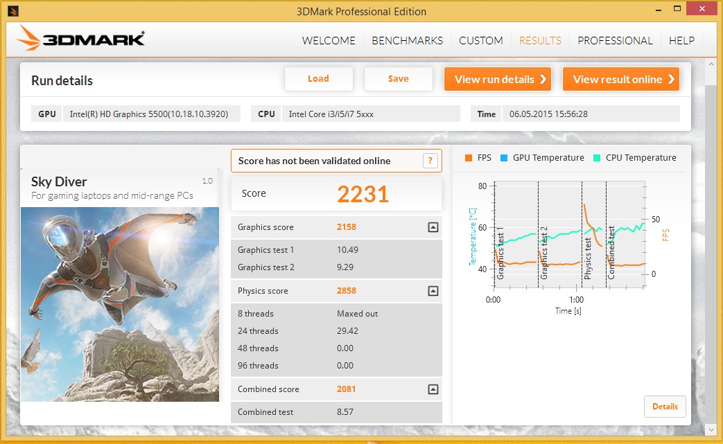Click the chart Details button

664,407
